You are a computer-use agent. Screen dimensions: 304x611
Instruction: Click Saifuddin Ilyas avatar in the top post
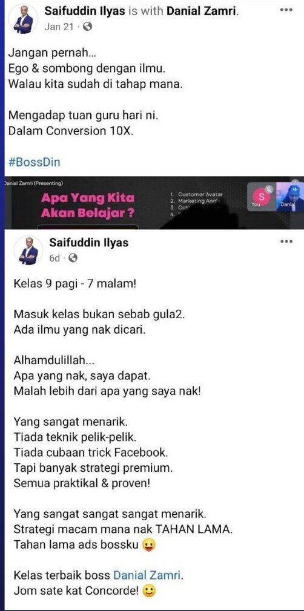(x=24, y=19)
